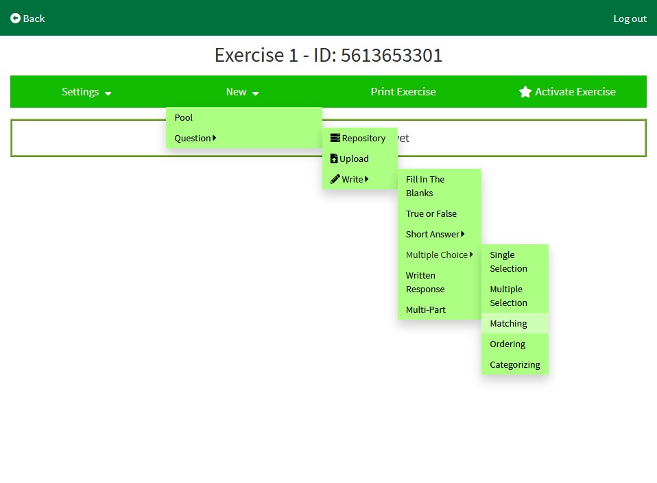Expand the Question submenu
This screenshot has width=657, height=483.
pyautogui.click(x=195, y=138)
